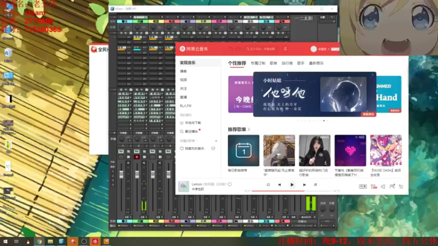Go forward in NetEase Music navigation
This screenshot has height=246, width=438.
238,49
